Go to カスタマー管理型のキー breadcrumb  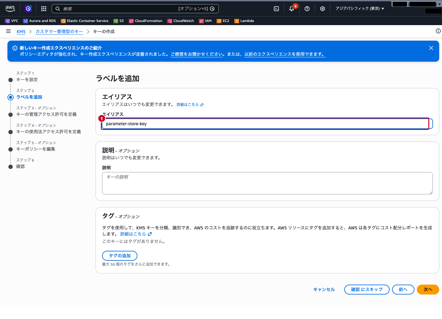coord(59,32)
